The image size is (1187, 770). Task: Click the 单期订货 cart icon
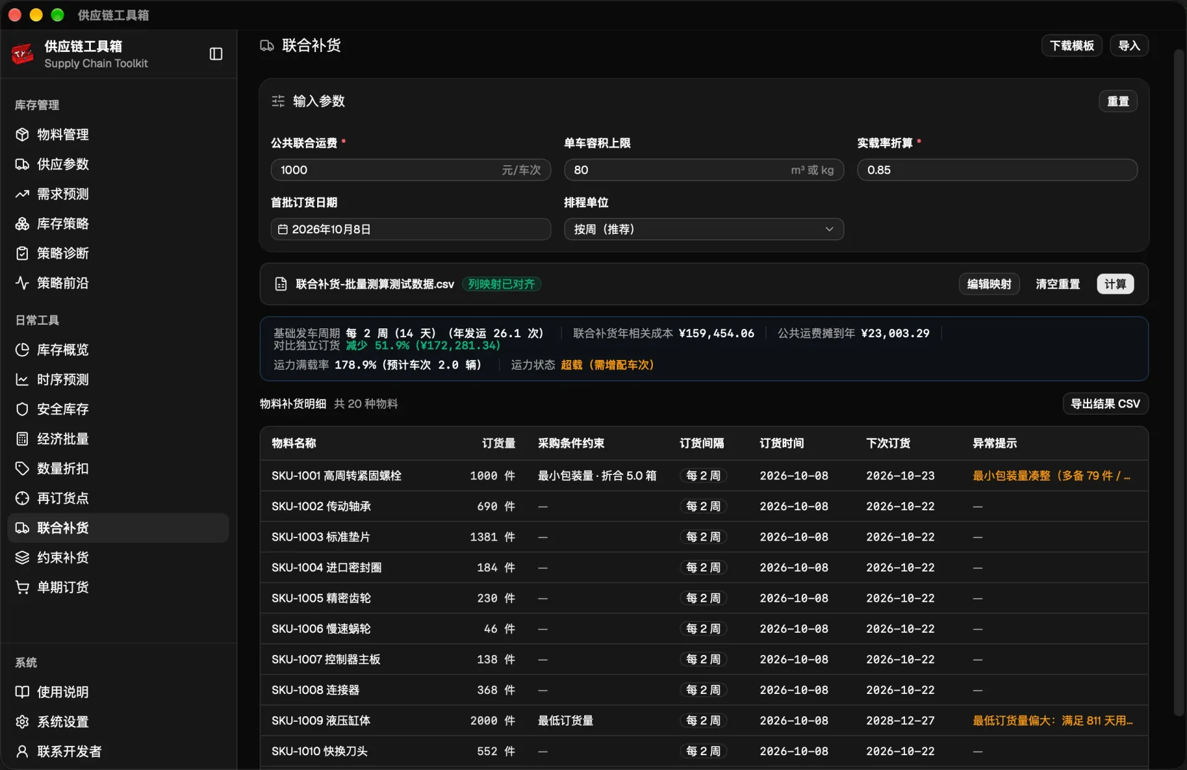point(22,587)
